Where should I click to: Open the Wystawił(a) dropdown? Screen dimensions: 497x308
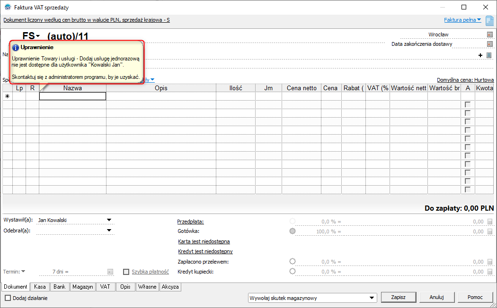click(x=109, y=220)
